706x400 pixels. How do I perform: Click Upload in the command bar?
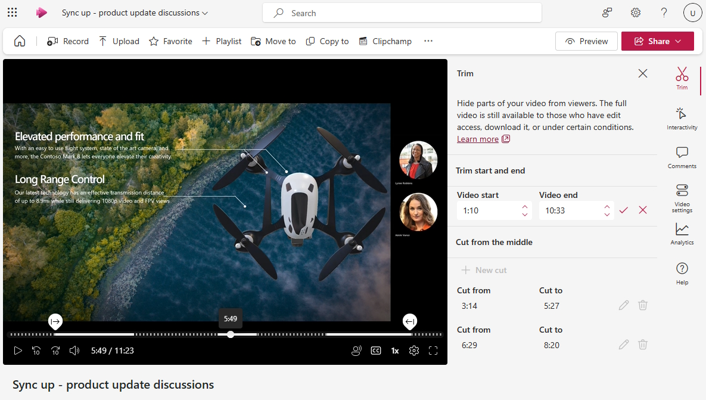coord(119,41)
